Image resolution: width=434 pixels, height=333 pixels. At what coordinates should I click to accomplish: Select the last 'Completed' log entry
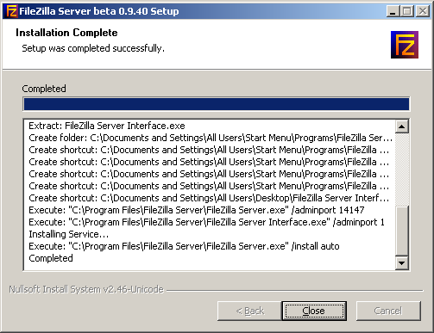51,258
